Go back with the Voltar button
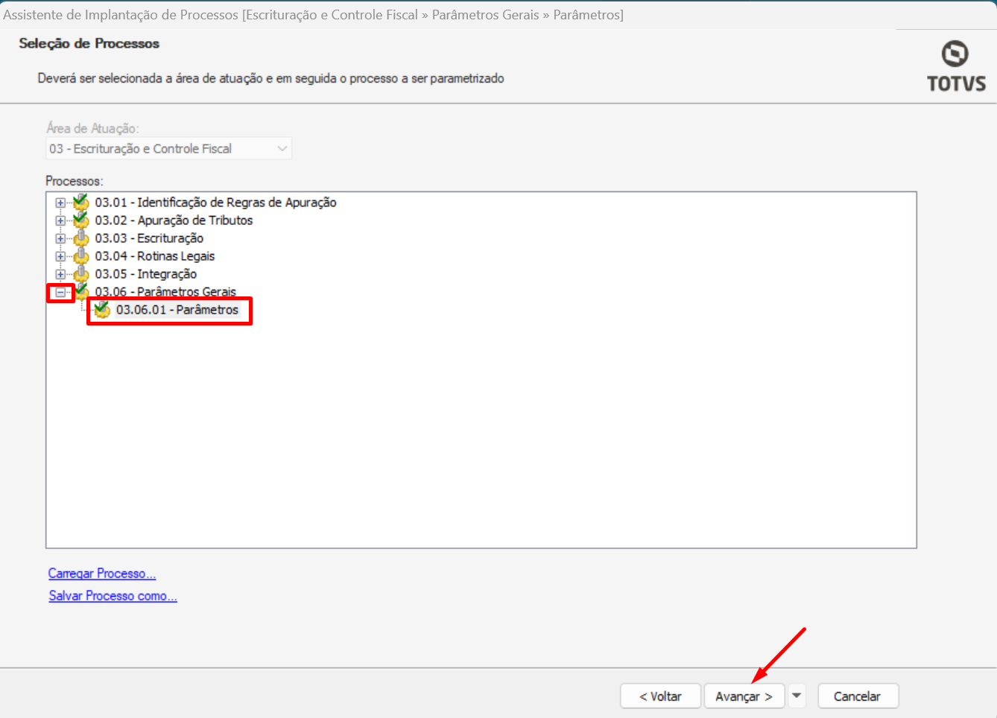Viewport: 997px width, 718px height. 660,696
